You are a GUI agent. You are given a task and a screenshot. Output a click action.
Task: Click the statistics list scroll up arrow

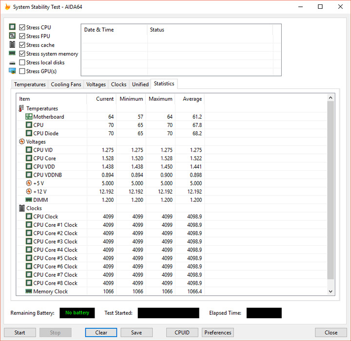pos(331,98)
